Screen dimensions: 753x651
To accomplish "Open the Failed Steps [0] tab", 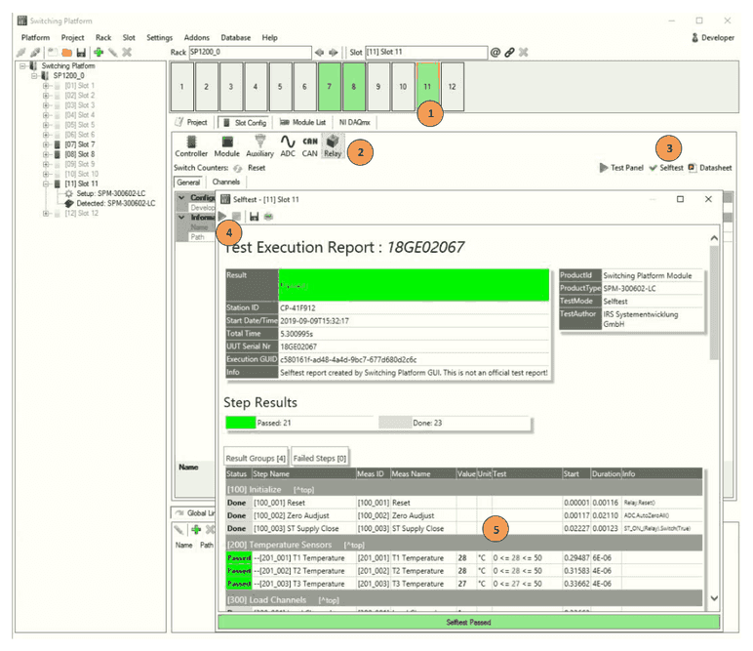I will tap(320, 458).
